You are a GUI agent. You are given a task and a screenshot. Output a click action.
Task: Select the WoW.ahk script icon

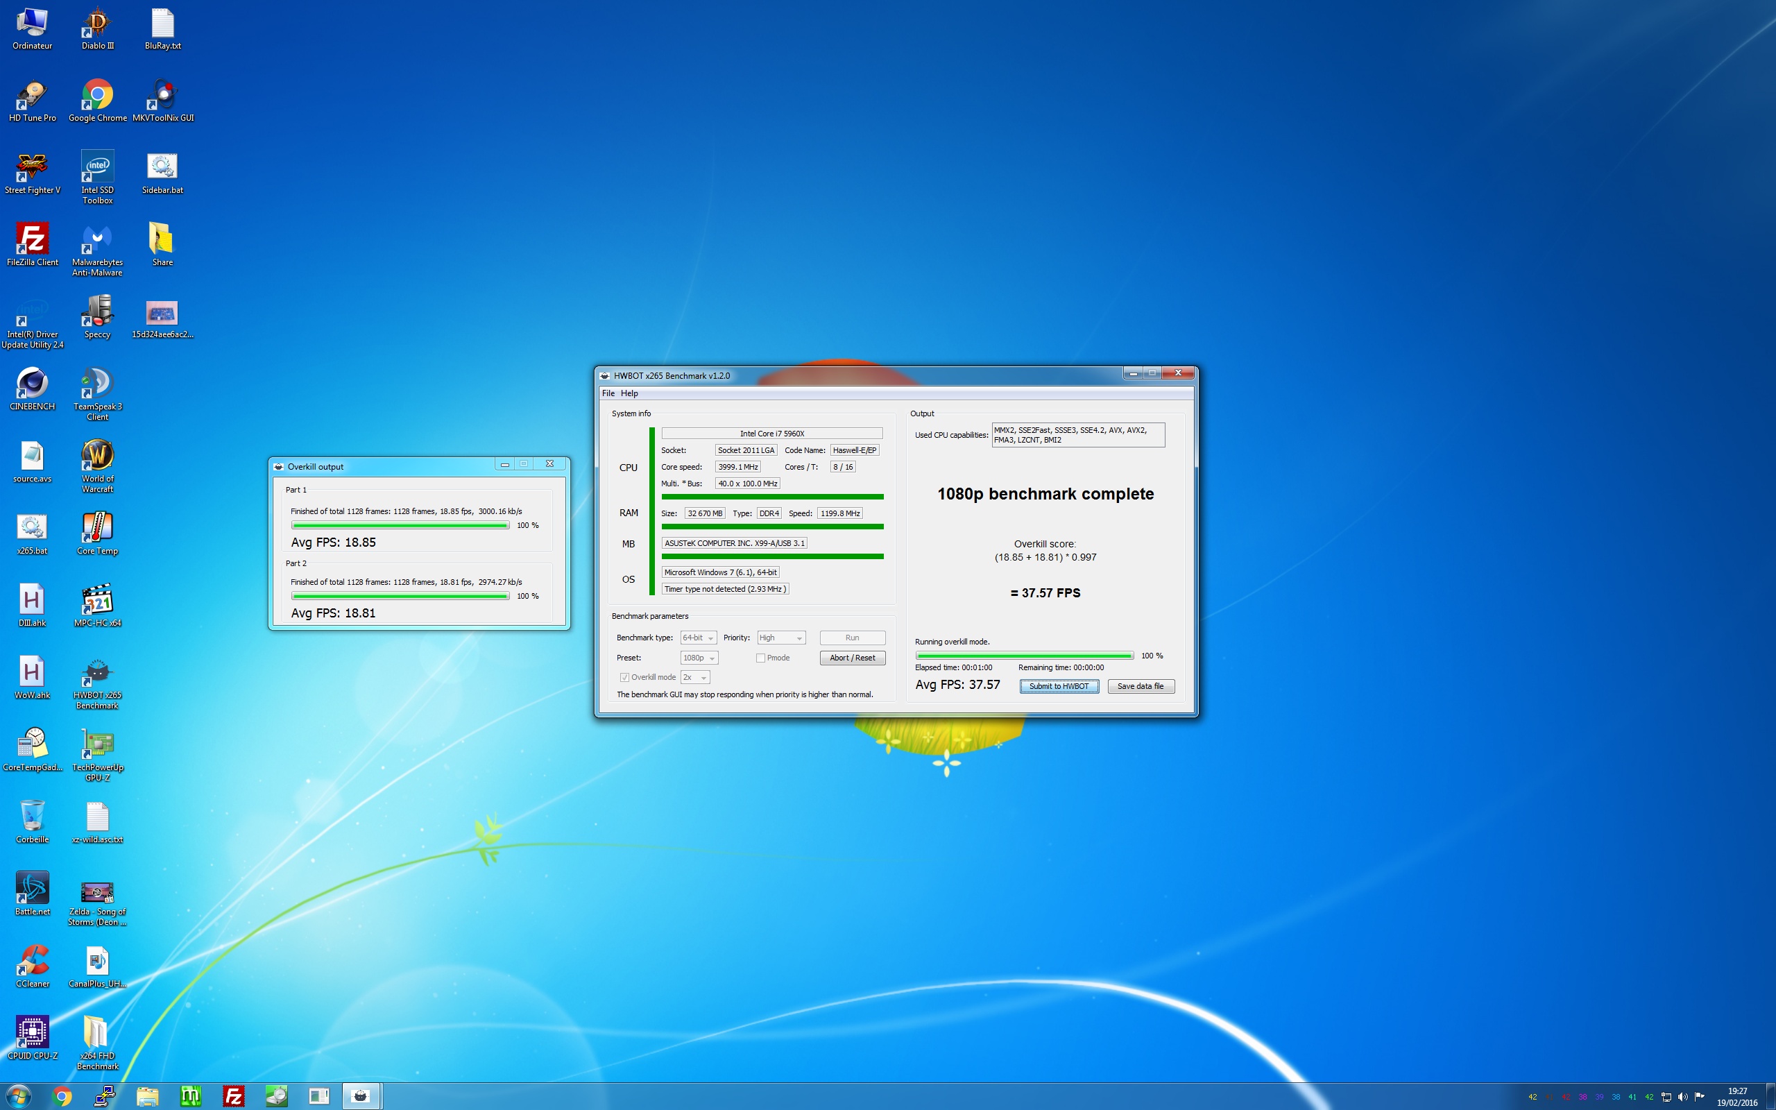click(33, 678)
